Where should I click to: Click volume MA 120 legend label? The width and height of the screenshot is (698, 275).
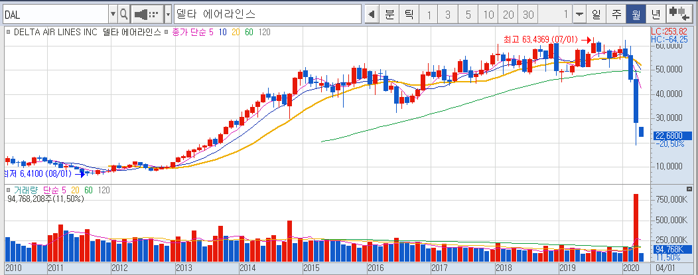[104, 190]
